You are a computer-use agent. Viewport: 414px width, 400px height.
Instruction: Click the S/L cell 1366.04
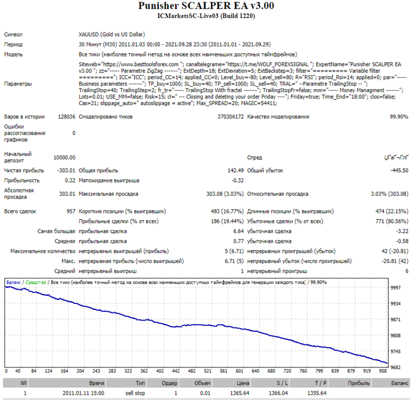[278, 393]
